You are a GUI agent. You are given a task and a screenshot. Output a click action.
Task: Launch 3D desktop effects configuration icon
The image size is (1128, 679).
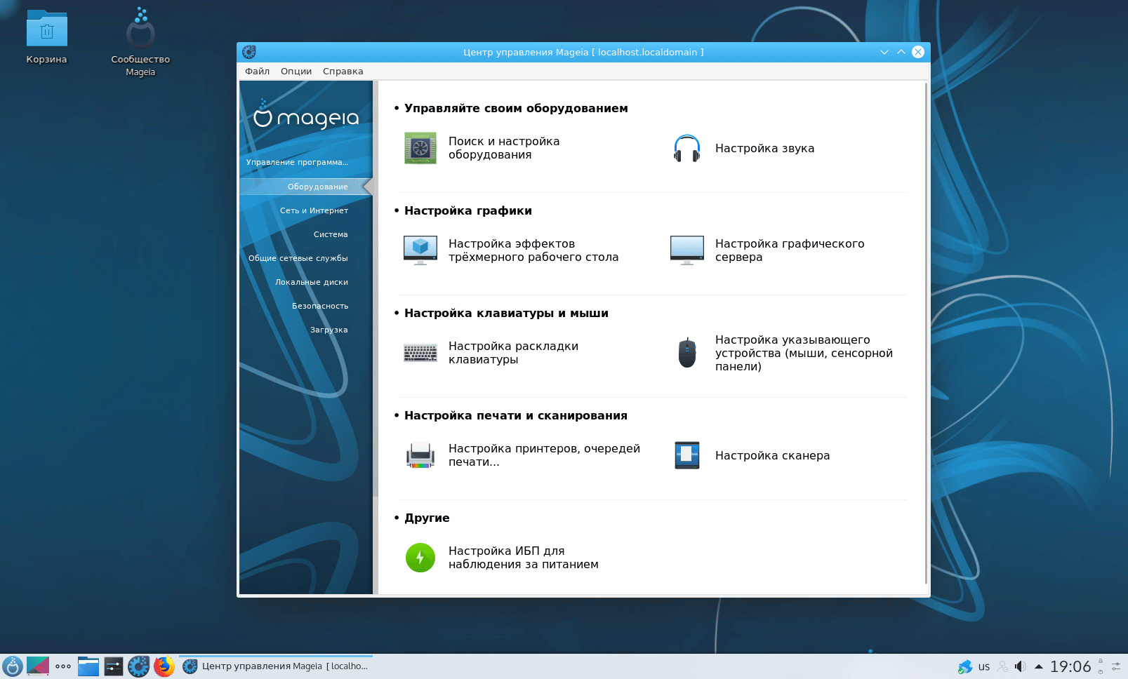420,250
